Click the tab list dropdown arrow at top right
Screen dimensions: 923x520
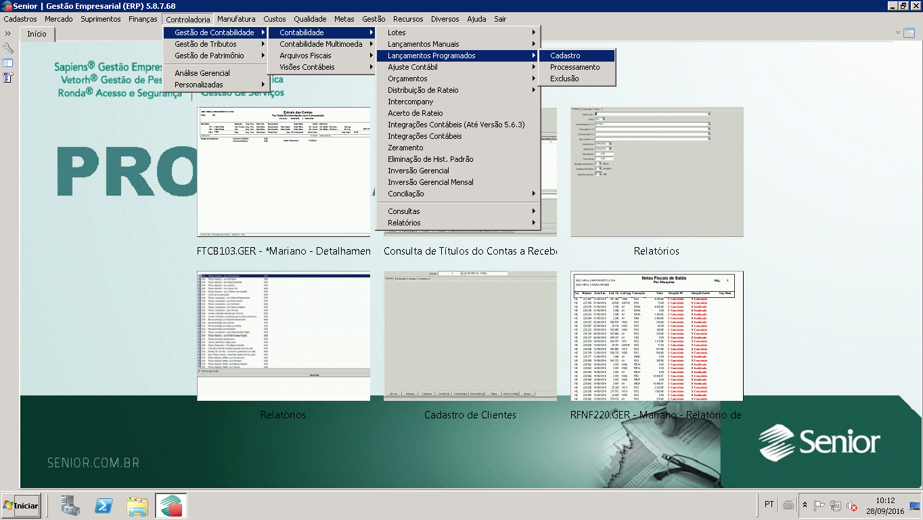[898, 32]
